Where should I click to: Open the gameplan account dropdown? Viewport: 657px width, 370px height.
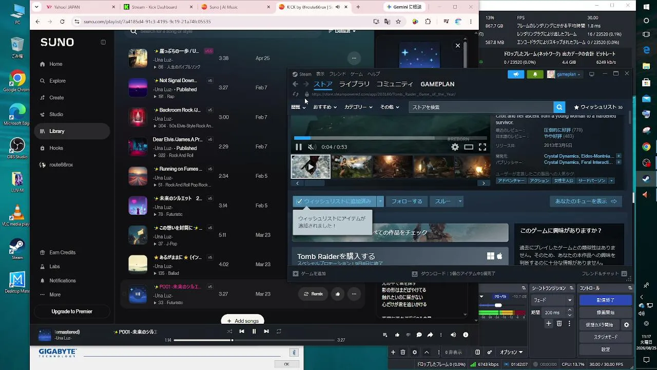564,74
